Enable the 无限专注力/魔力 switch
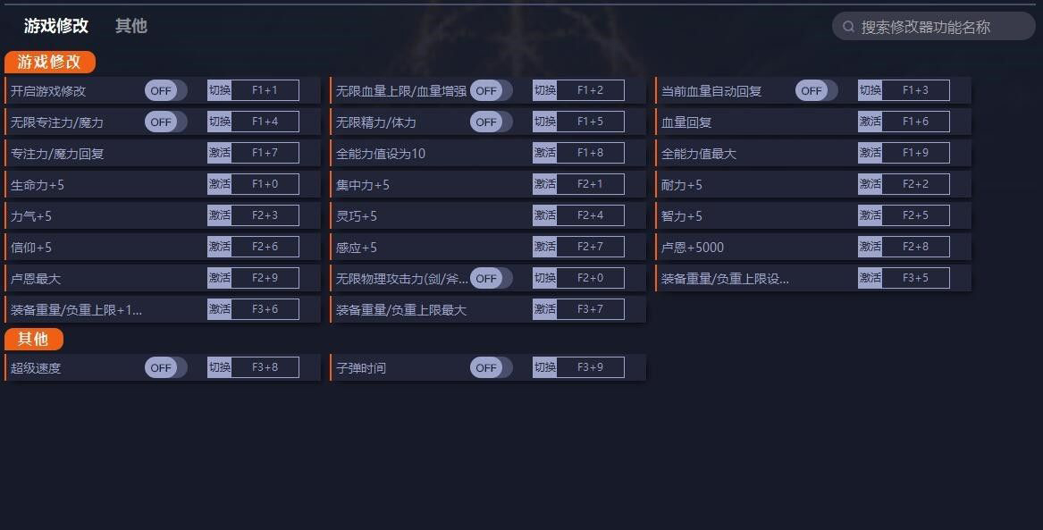Viewport: 1043px width, 530px height. tap(165, 122)
